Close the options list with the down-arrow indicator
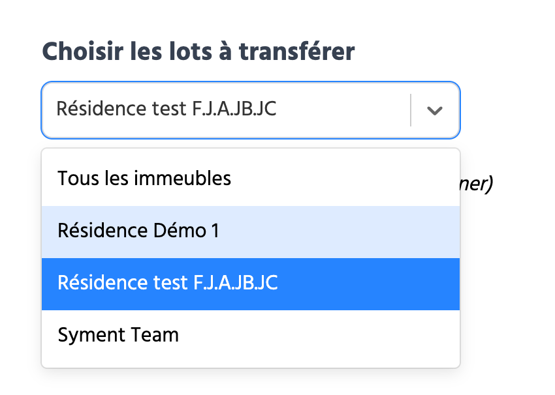The width and height of the screenshot is (555, 395). (435, 111)
